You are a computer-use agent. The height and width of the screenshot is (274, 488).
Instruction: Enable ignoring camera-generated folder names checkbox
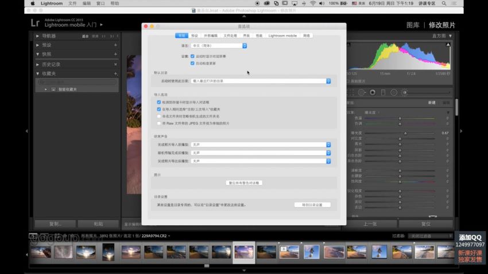(158, 116)
